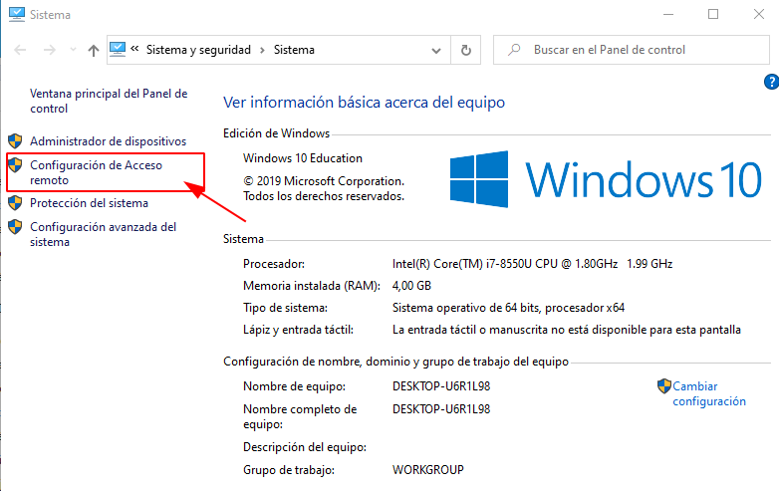
Task: Click the search magnifier icon
Action: point(514,50)
